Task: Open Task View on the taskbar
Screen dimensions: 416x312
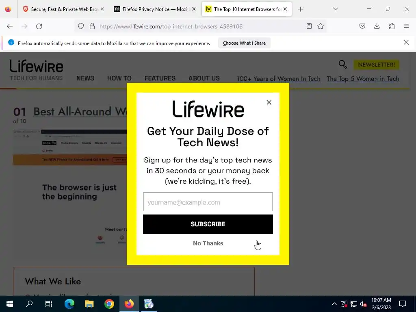Action: (49, 304)
